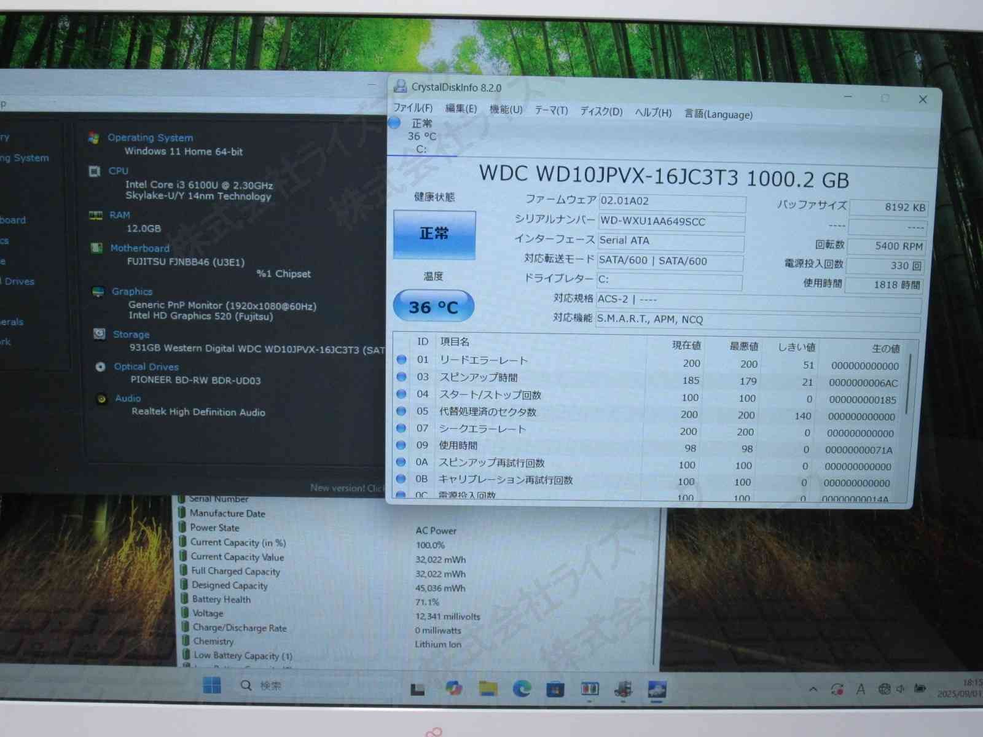This screenshot has height=737, width=983.
Task: Open the Motherboard section link in Speccy
Action: [x=140, y=248]
